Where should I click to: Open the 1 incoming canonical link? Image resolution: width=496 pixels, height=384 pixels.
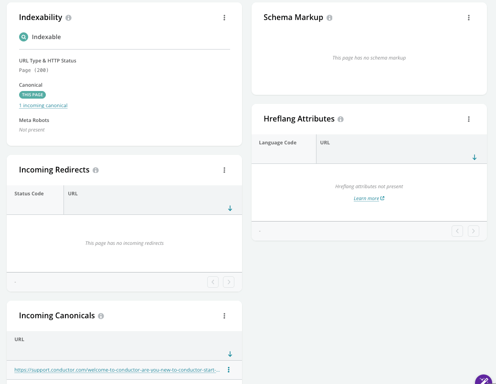(43, 105)
